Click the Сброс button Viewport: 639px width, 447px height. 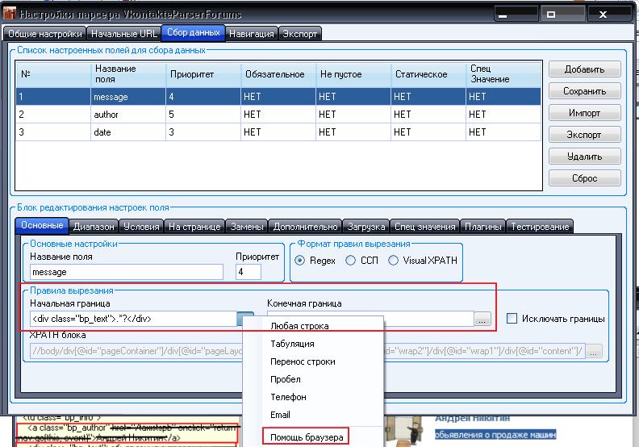click(x=587, y=178)
